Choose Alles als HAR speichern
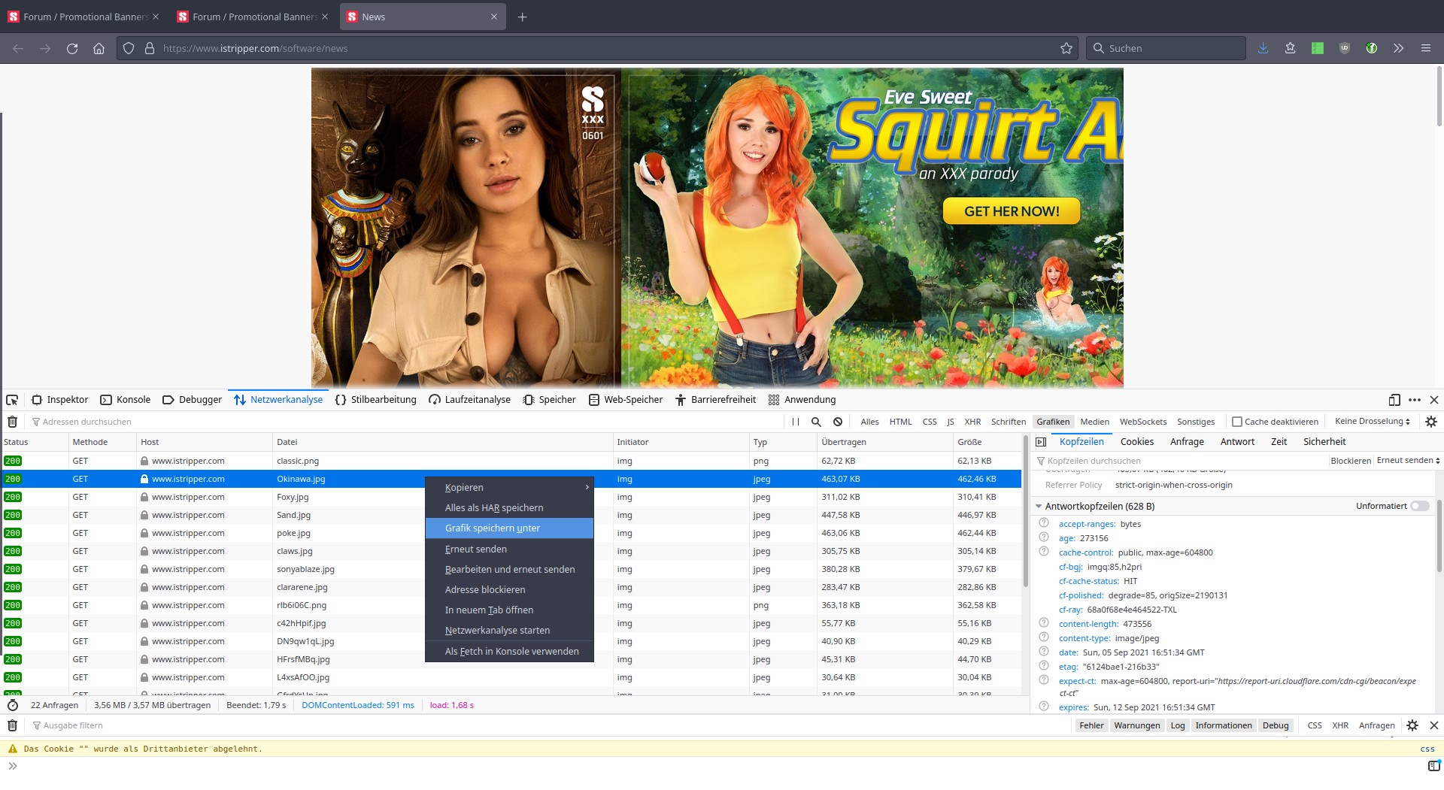 click(x=509, y=507)
